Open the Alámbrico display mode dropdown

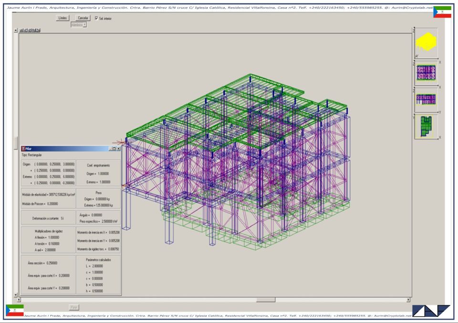(79, 25)
